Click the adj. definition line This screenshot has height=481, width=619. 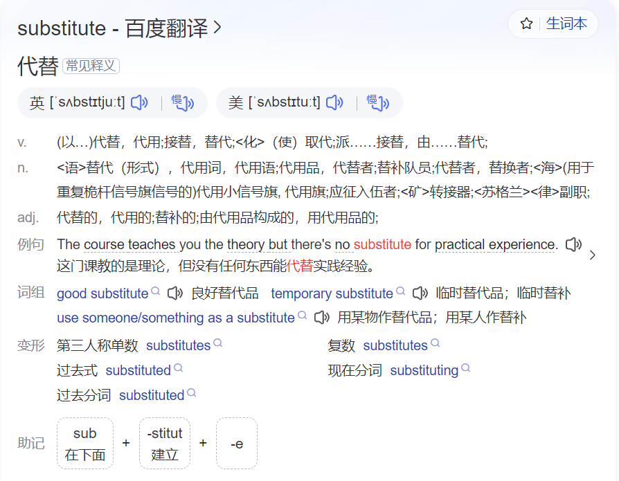[x=217, y=217]
